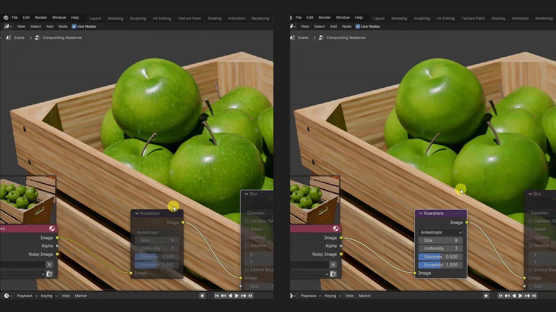This screenshot has height=312, width=556.
Task: Open the Anisotropic dropdown on the right window's Kuwahara node
Action: coord(441,232)
